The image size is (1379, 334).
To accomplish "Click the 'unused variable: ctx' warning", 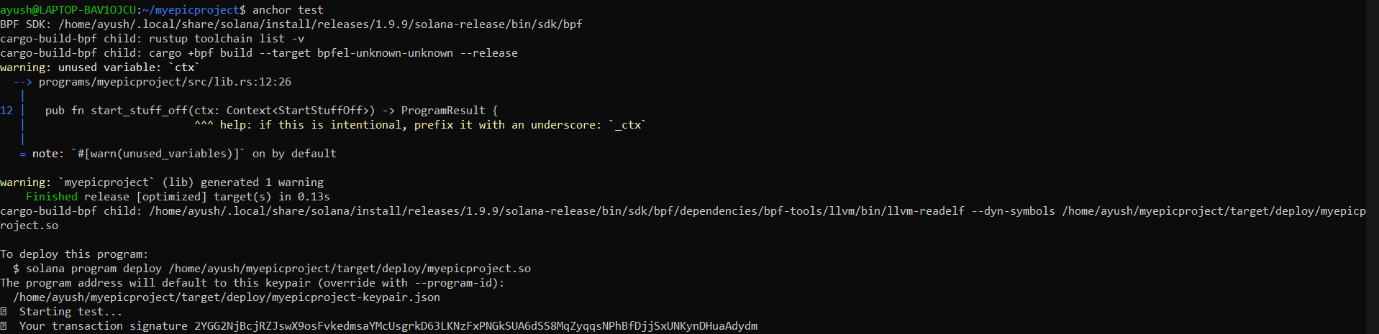I will click(x=100, y=68).
